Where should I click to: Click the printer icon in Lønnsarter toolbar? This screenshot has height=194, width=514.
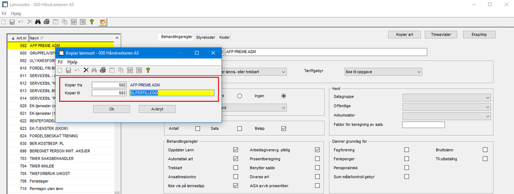click(46, 22)
